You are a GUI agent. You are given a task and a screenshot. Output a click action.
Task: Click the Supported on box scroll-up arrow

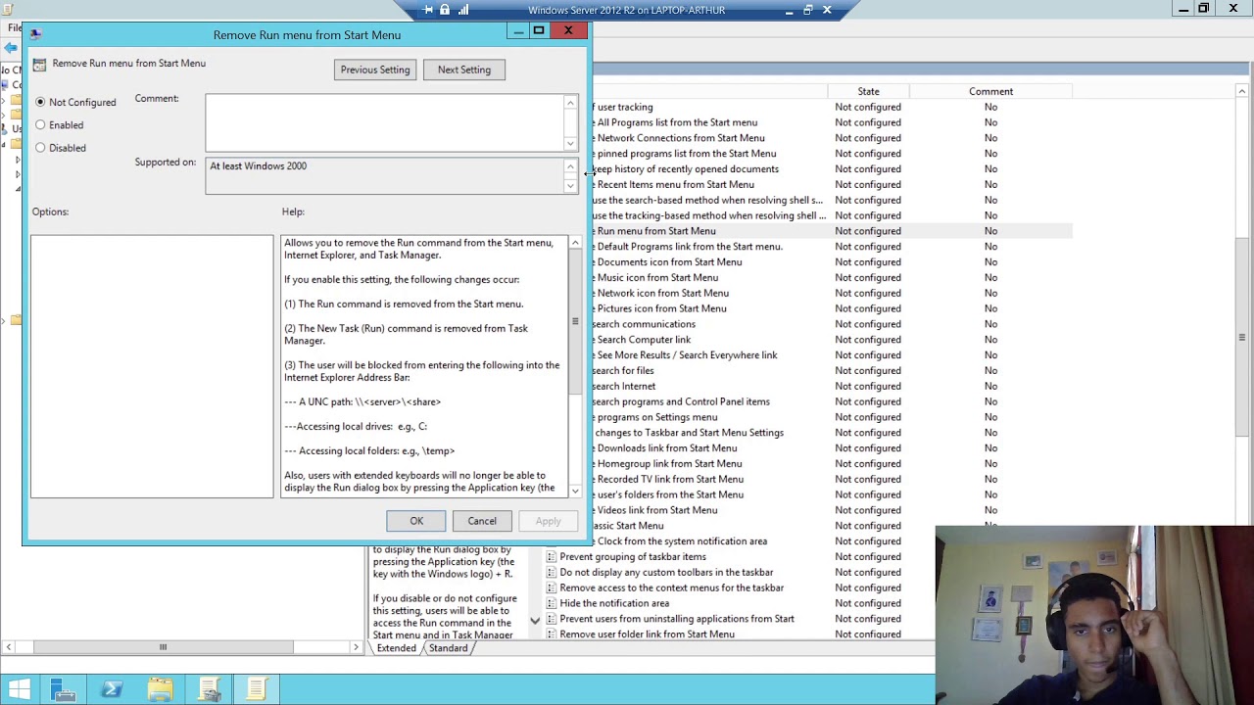click(x=570, y=166)
